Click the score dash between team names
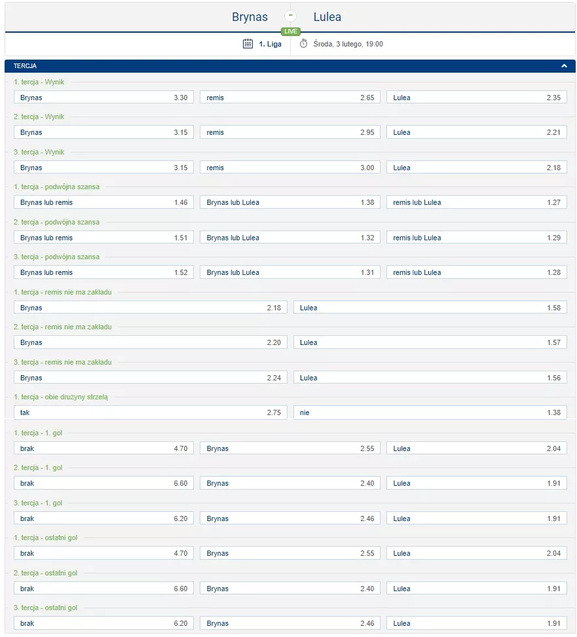577x637 pixels. tap(290, 16)
